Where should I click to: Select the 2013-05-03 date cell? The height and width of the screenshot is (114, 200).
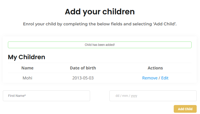coord(83,78)
